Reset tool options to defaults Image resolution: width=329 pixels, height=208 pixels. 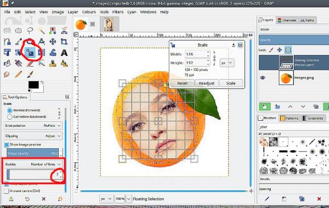(x=60, y=199)
